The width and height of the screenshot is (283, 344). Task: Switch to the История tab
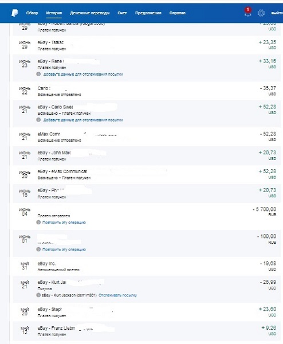pos(54,13)
